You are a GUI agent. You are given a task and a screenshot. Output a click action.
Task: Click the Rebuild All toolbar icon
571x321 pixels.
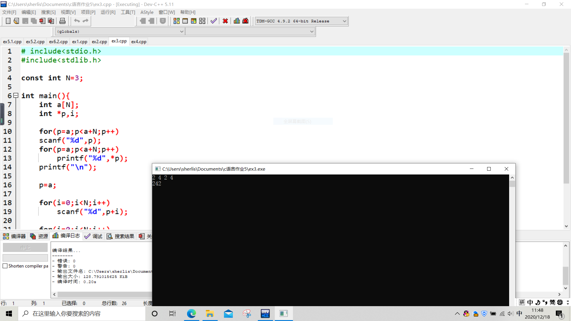point(202,21)
